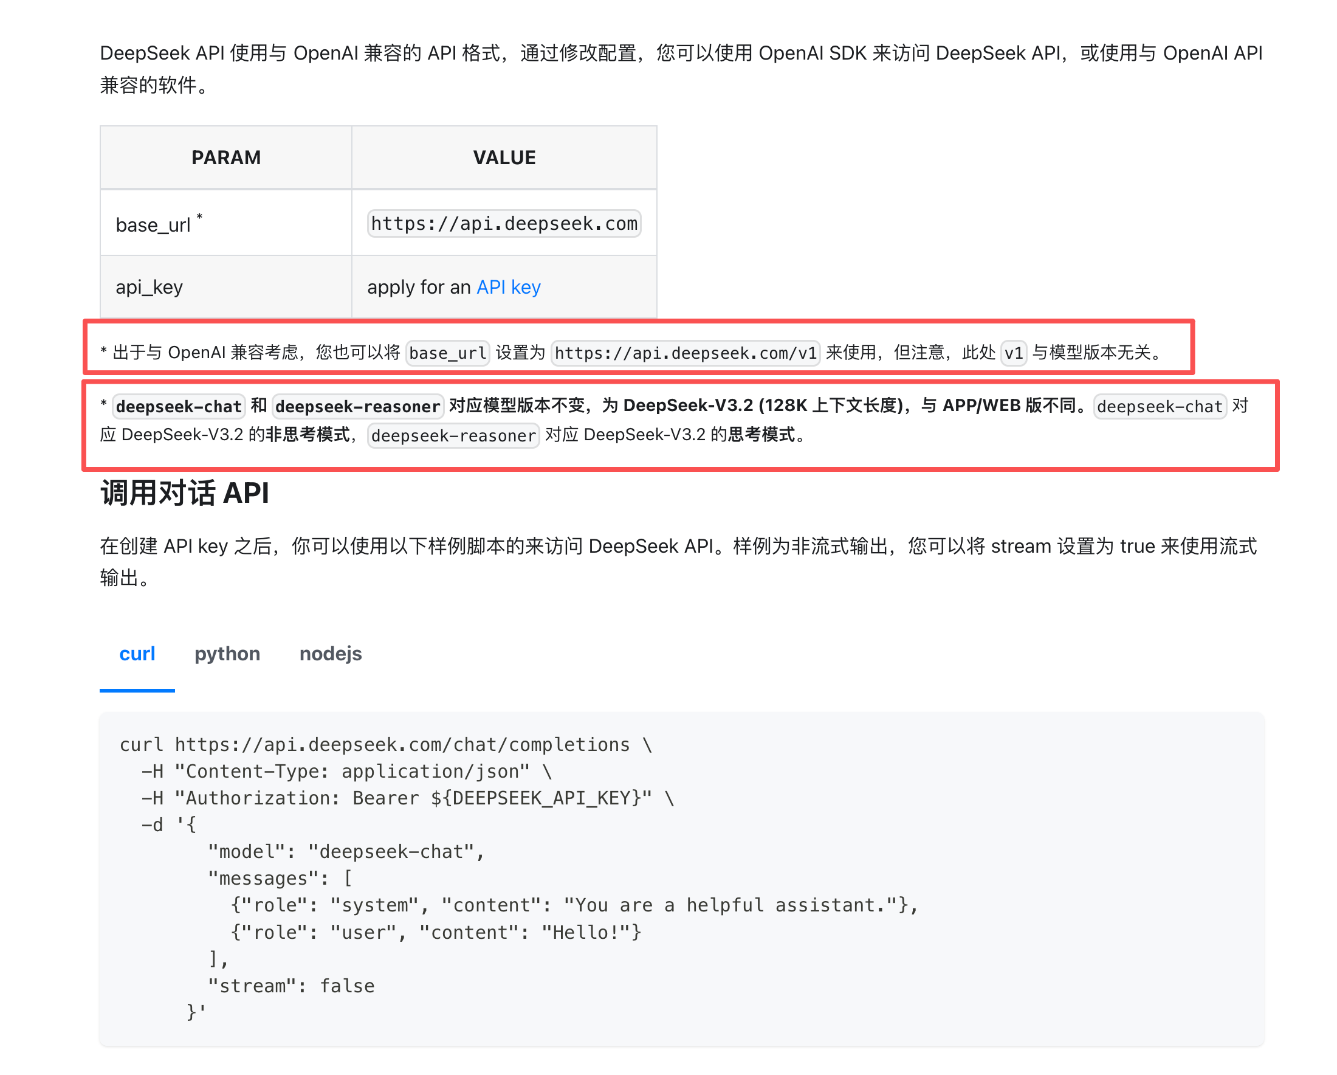Click the curl command first line
Viewport: 1337px width, 1075px height.
point(385,745)
